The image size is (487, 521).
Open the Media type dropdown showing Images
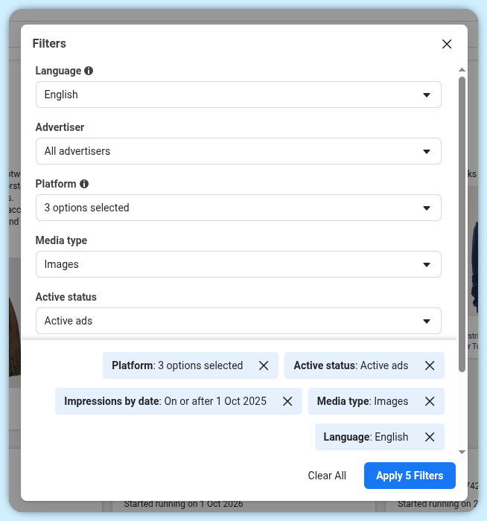pos(238,264)
